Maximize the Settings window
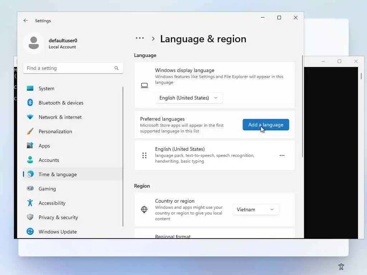 pyautogui.click(x=279, y=18)
